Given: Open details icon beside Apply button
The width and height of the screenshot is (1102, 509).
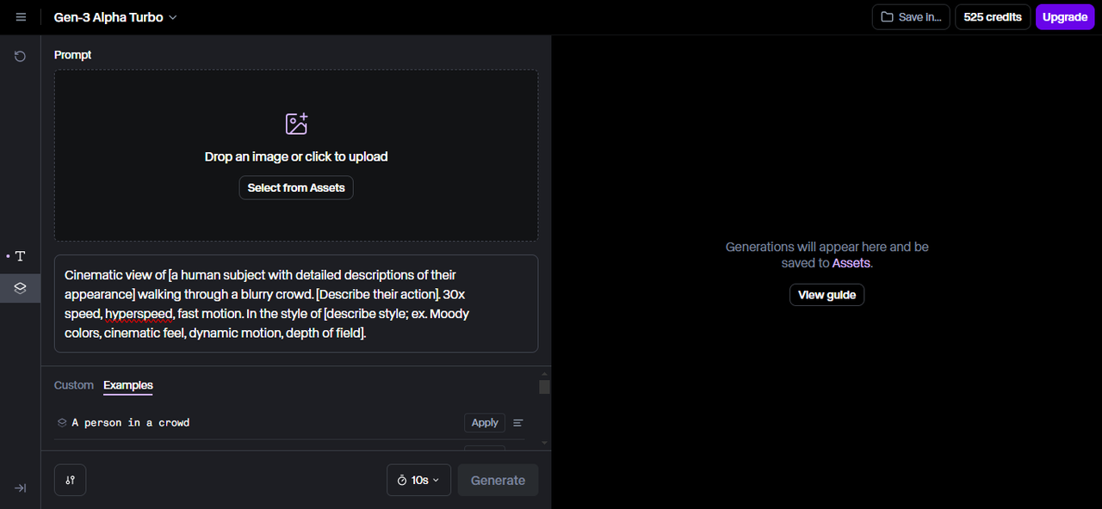Looking at the screenshot, I should point(518,422).
